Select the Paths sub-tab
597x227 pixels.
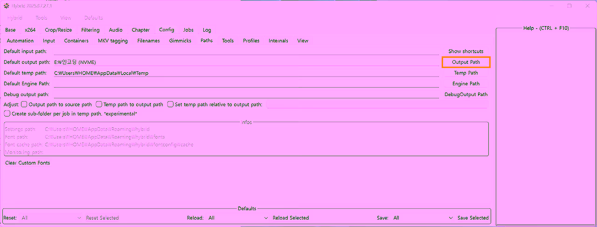coord(207,41)
